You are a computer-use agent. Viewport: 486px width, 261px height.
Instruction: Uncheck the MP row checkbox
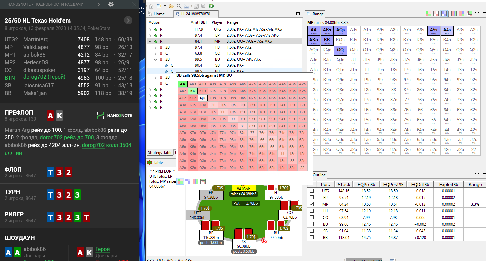[x=312, y=204]
